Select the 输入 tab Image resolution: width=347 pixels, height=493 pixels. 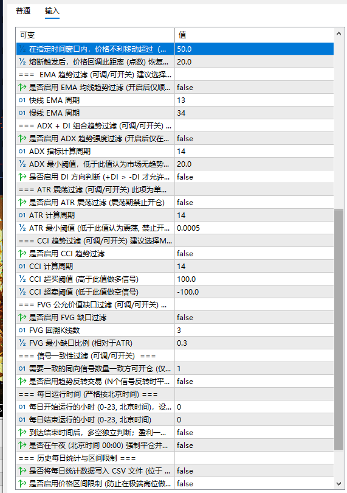point(52,11)
